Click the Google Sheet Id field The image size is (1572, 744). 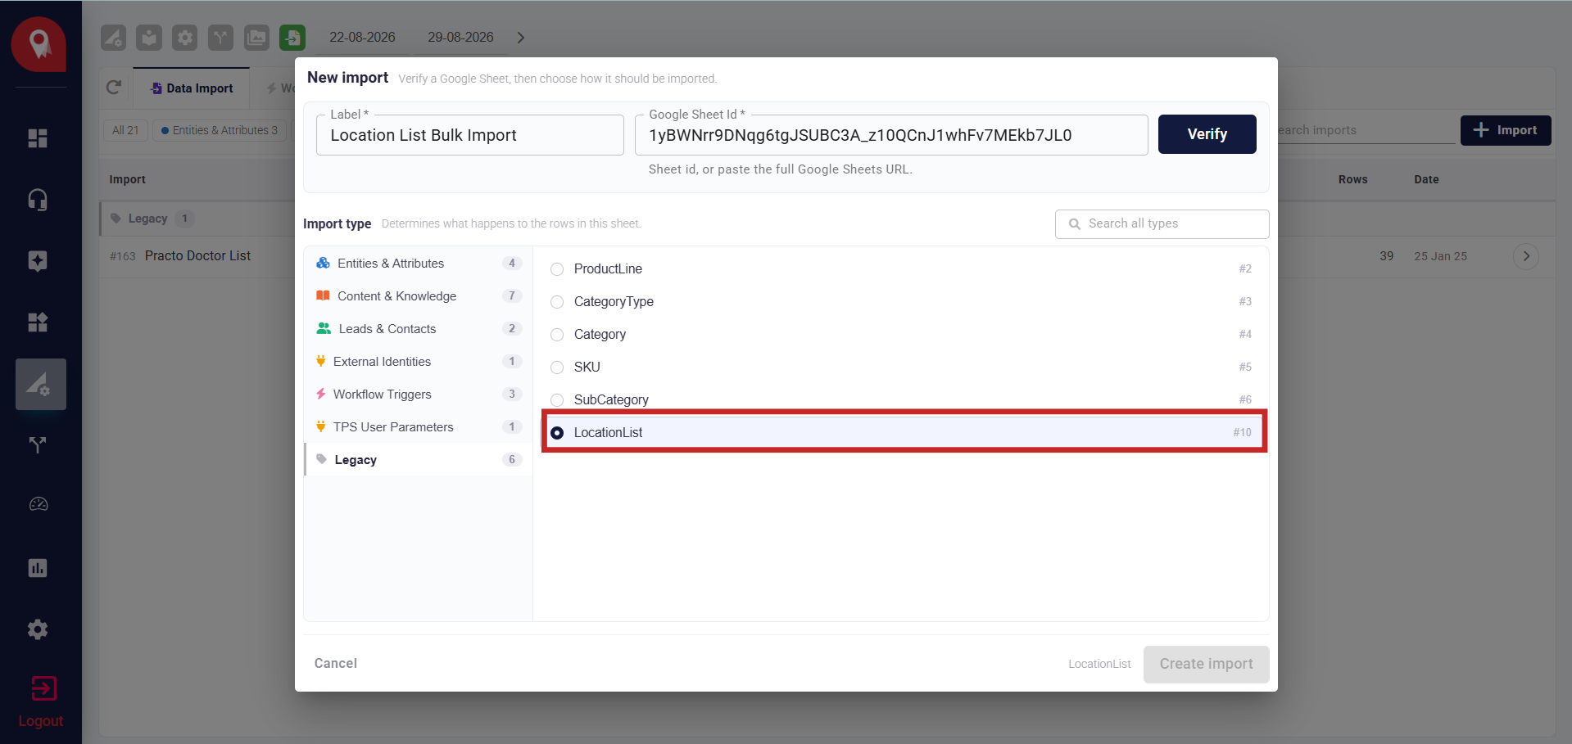pyautogui.click(x=891, y=135)
